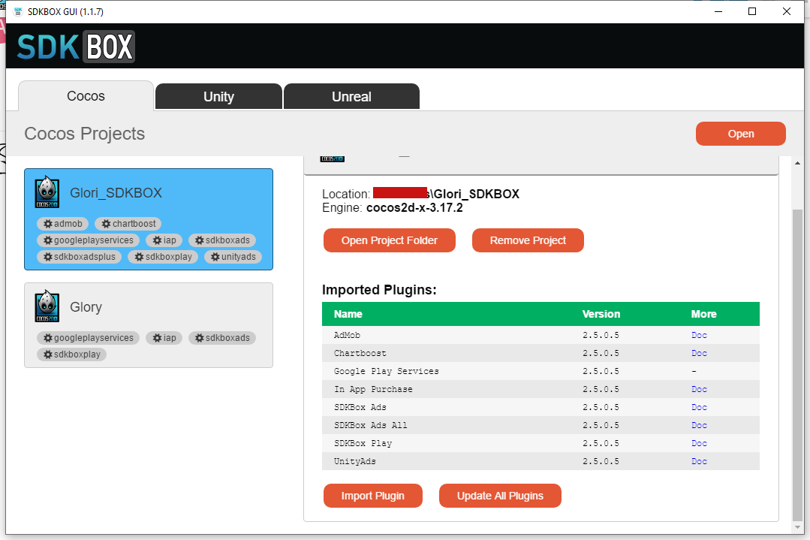
Task: Select sdkboxadsplus tag in Glori_SDKBOX card
Action: [x=79, y=257]
